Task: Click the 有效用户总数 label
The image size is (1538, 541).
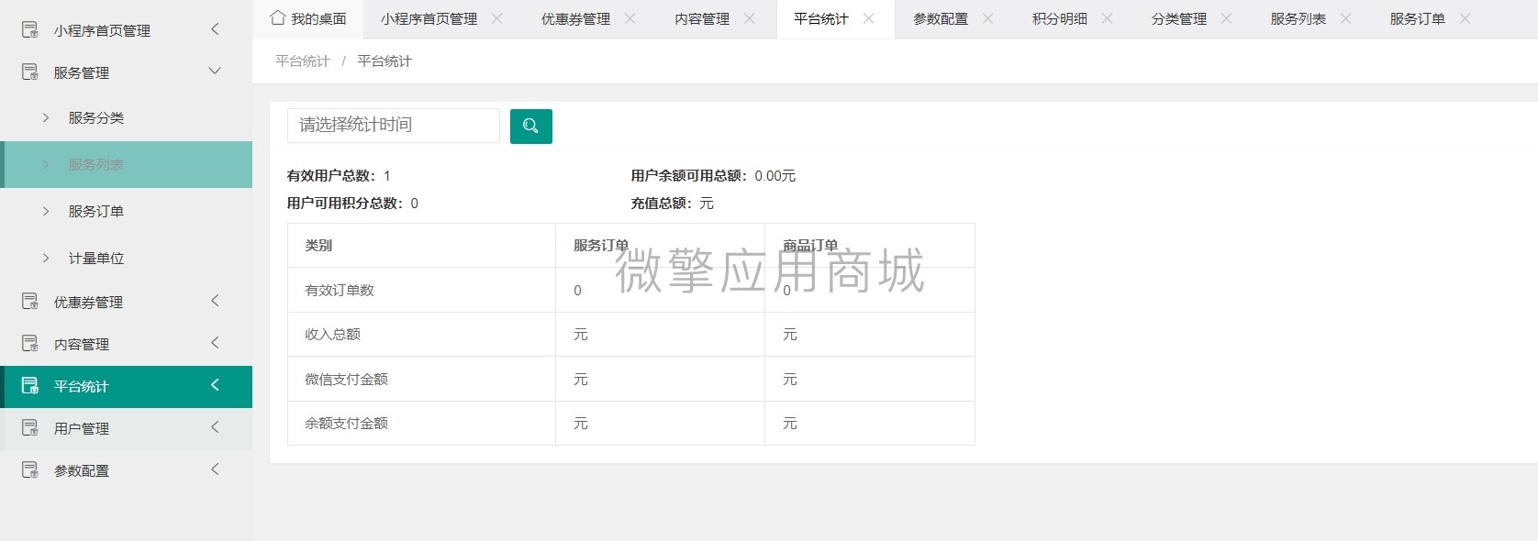Action: tap(331, 176)
